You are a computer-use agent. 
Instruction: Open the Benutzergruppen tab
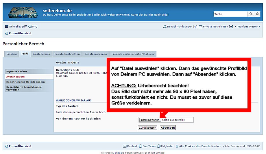(x=95, y=54)
